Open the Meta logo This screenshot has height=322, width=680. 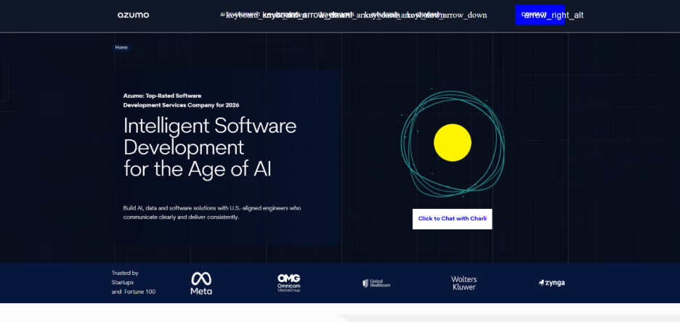(x=201, y=283)
